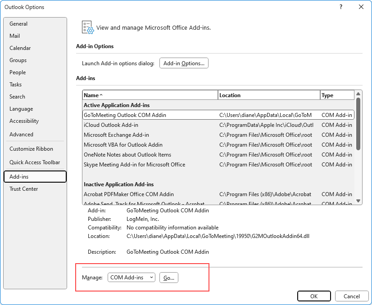Select the iCloud Outlook Add-in row
The image size is (372, 305).
tap(218, 125)
